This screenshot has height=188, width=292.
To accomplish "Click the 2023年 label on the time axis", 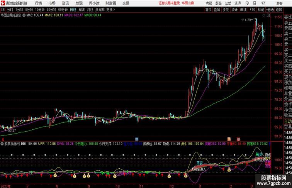I will pyautogui.click(x=6, y=186).
